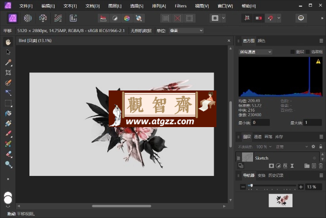Click the navigator zoom slider handle
The image size is (326, 218).
[251, 185]
